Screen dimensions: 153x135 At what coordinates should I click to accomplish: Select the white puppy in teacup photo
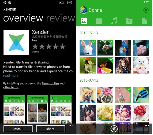pyautogui.click(x=141, y=65)
